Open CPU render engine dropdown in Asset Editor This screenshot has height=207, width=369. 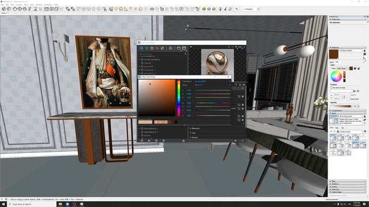point(240,47)
